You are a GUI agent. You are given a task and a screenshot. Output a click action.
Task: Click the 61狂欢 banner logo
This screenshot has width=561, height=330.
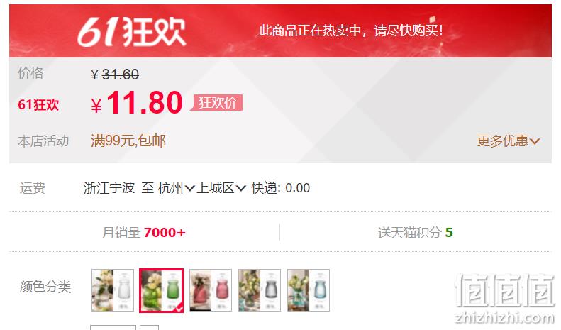(132, 32)
